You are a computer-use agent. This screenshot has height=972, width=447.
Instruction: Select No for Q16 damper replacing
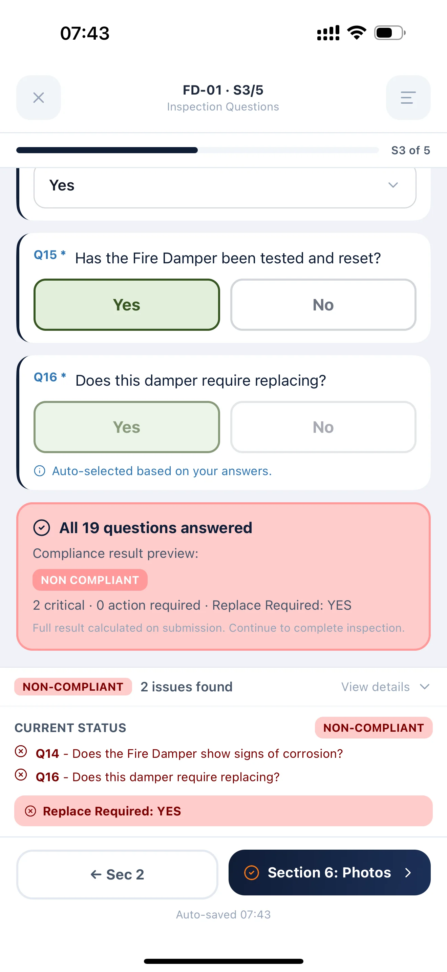(323, 427)
